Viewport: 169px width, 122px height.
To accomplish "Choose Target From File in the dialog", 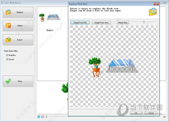I will pos(80,22).
